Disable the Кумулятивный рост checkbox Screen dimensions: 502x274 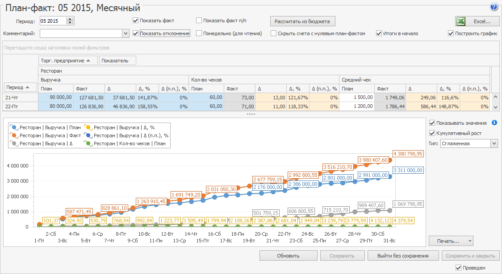(432, 133)
